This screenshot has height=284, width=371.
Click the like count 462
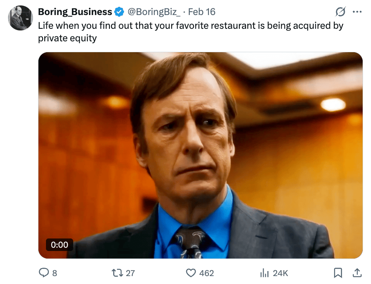tap(206, 273)
